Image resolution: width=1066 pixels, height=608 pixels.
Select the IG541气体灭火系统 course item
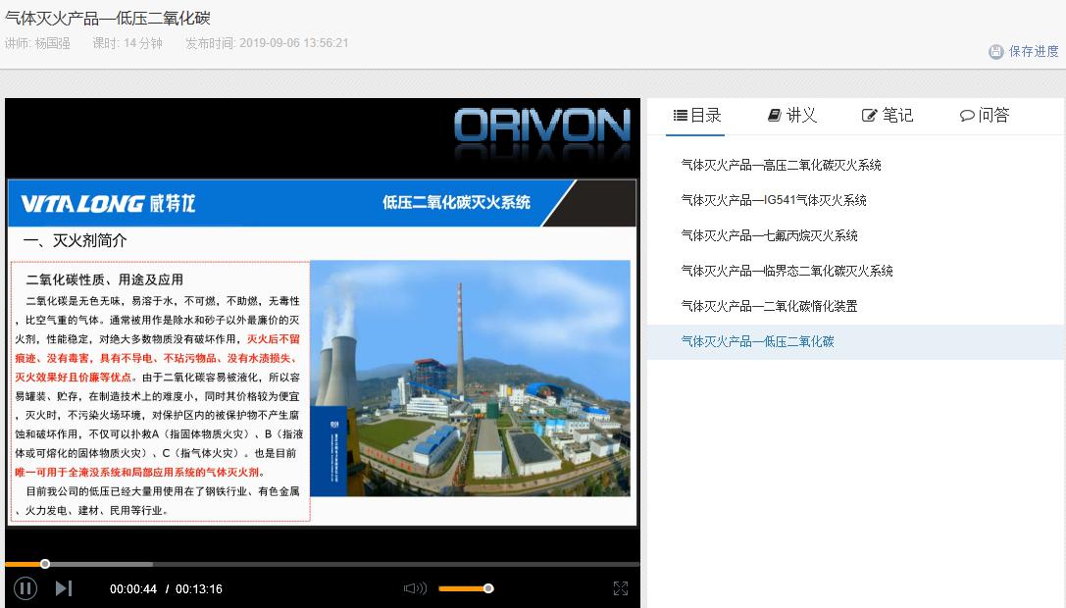pyautogui.click(x=773, y=200)
